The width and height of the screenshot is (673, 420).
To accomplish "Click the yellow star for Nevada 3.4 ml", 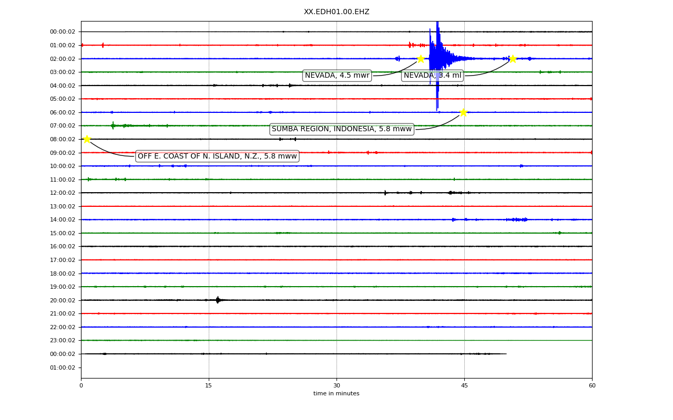I will [x=513, y=59].
